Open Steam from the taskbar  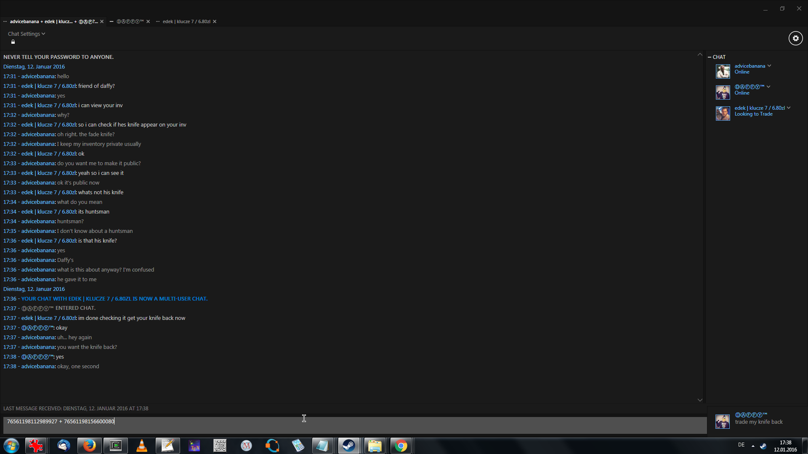348,446
